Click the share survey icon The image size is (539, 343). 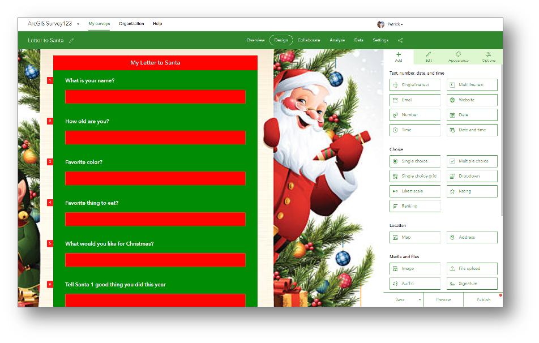click(x=400, y=41)
